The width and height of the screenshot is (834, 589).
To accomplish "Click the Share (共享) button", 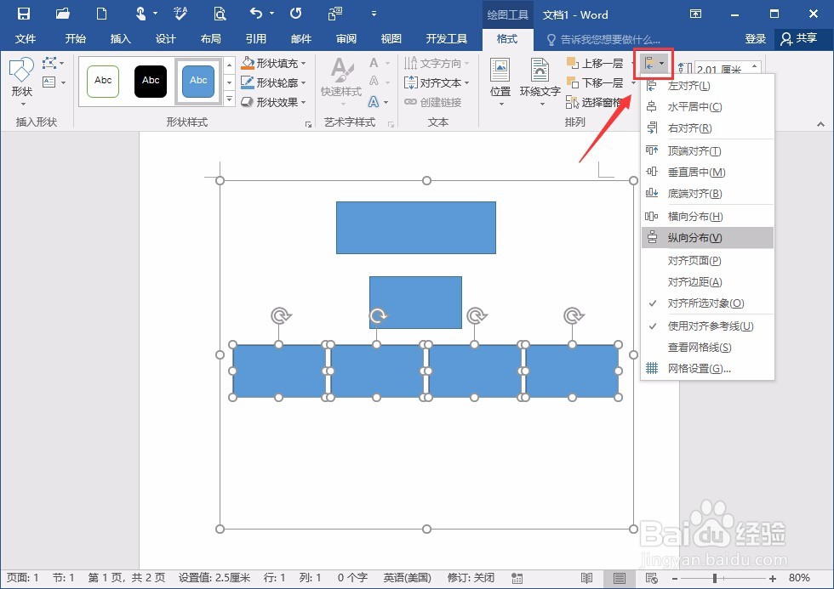I will (x=800, y=39).
